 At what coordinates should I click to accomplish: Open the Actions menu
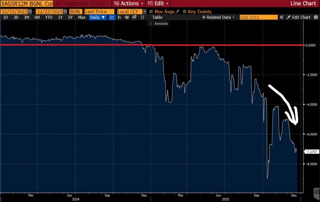click(x=128, y=3)
